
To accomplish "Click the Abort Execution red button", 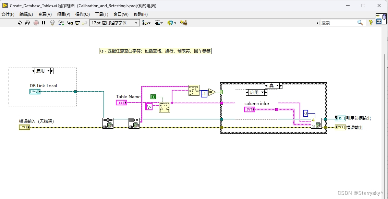I will (36, 23).
